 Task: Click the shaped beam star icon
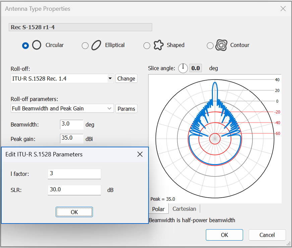(159, 45)
